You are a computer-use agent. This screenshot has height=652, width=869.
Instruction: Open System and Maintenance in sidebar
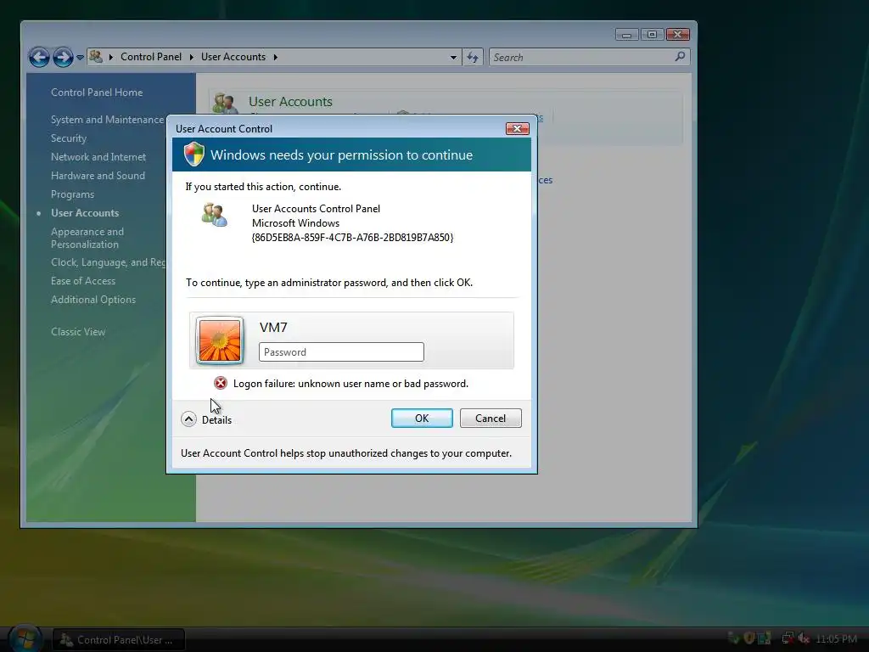tap(107, 120)
